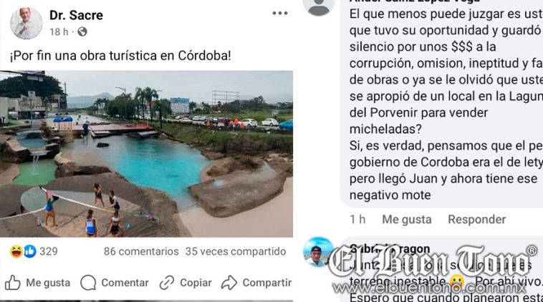Open the 329 reactions count
Image resolution: width=543 pixels, height=302 pixels.
(x=49, y=251)
